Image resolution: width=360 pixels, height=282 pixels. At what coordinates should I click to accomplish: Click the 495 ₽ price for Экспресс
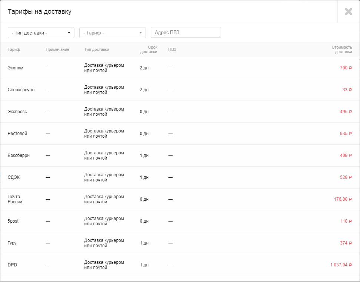(346, 112)
